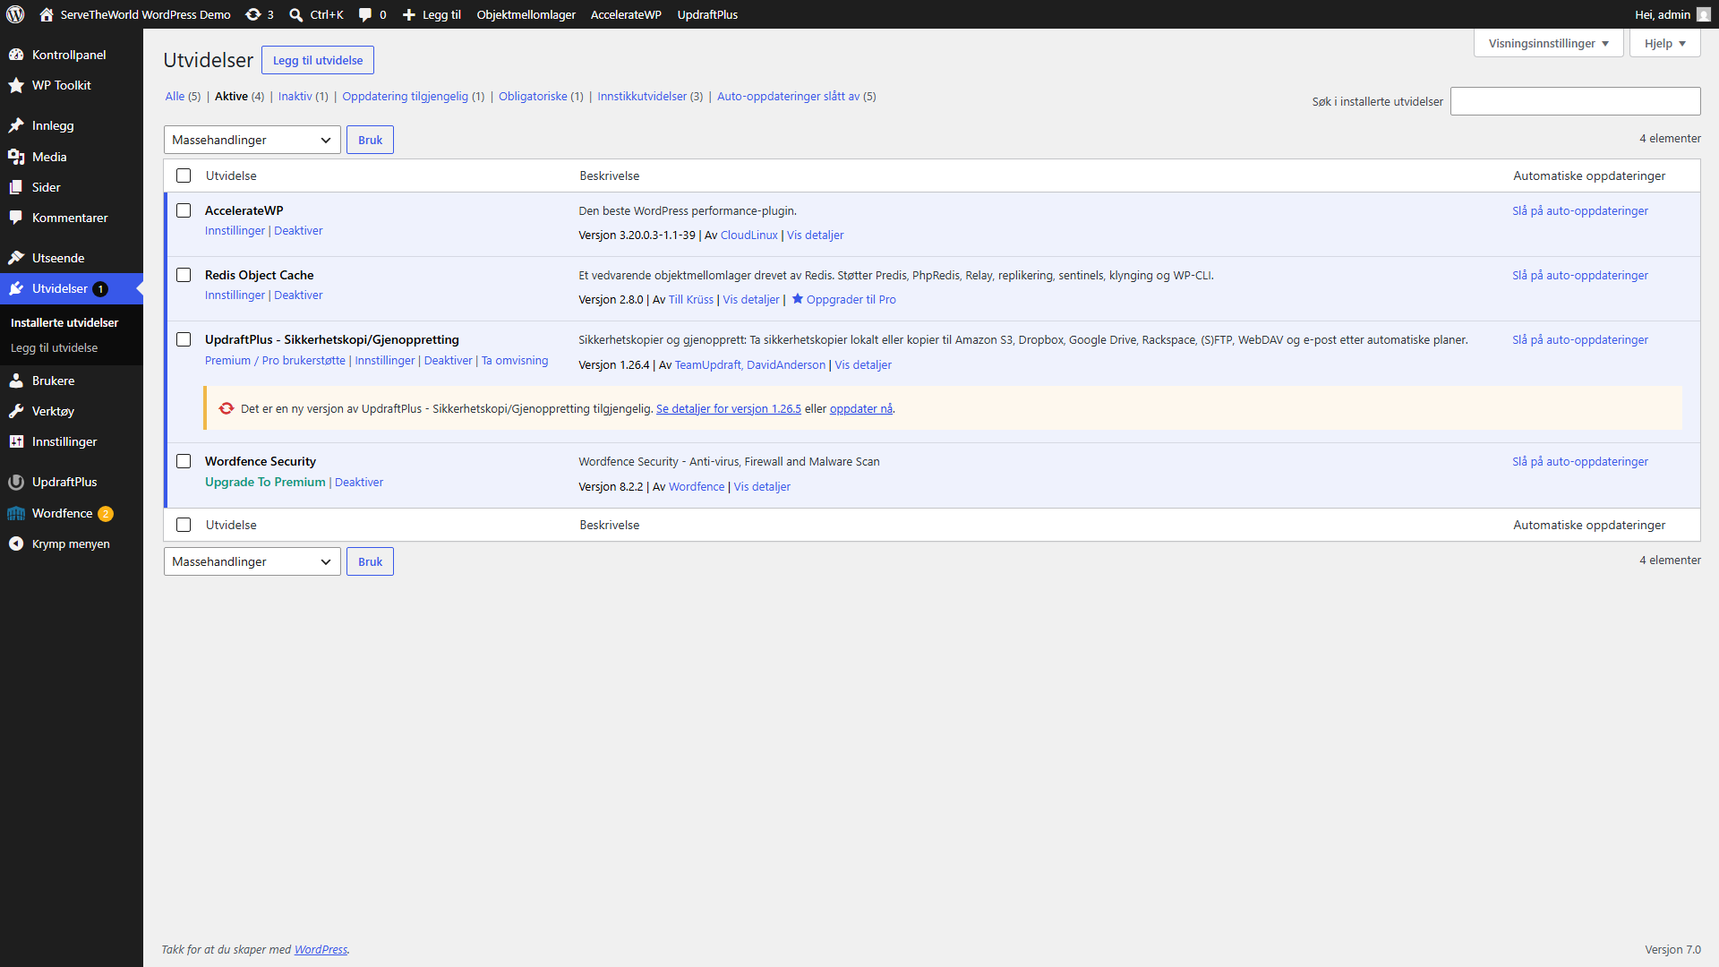Open the WordPress logo menu

[15, 14]
